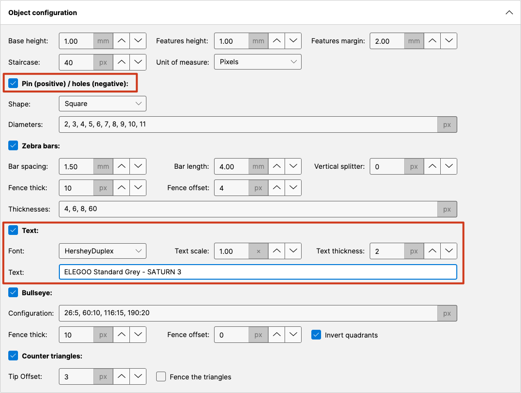Decrease Staircase value with down arrow
Image resolution: width=521 pixels, height=393 pixels.
pos(138,62)
